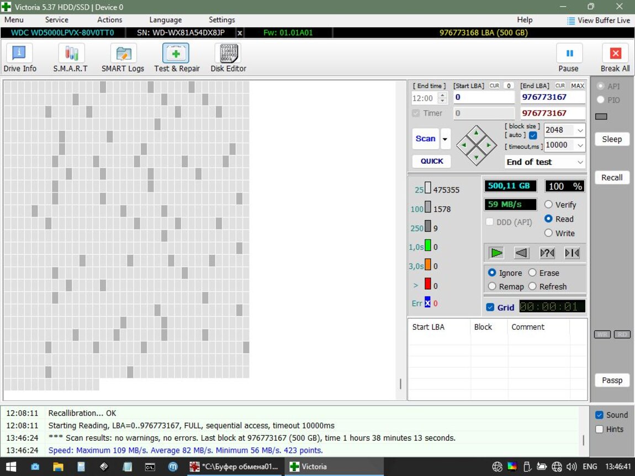This screenshot has height=476, width=635.
Task: Switch to Victoria taskbar window button
Action: click(x=334, y=467)
